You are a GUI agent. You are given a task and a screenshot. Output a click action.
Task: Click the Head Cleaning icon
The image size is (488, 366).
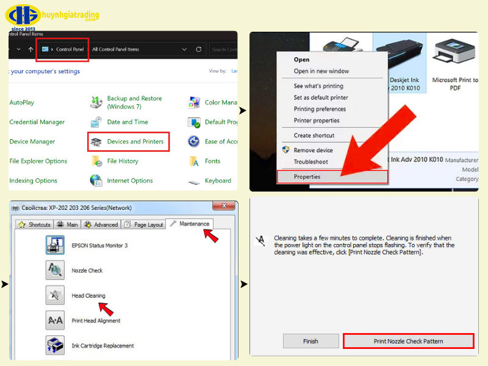click(55, 295)
